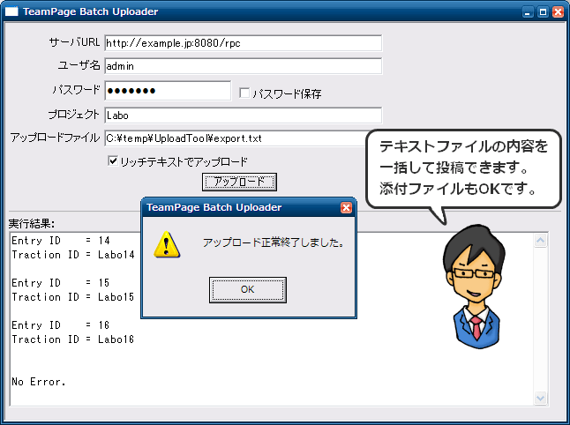Close the upload-complete dialog with X
This screenshot has width=570, height=425.
point(346,207)
